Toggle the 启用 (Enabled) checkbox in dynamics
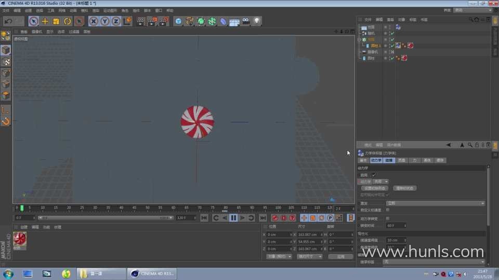The image size is (499, 280). 374,175
